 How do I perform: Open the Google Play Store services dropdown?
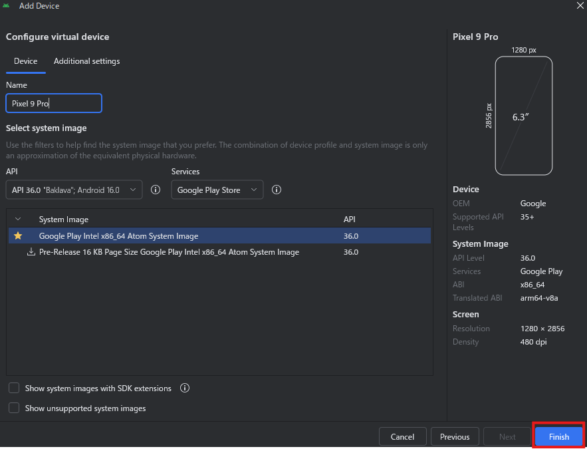[x=217, y=190]
